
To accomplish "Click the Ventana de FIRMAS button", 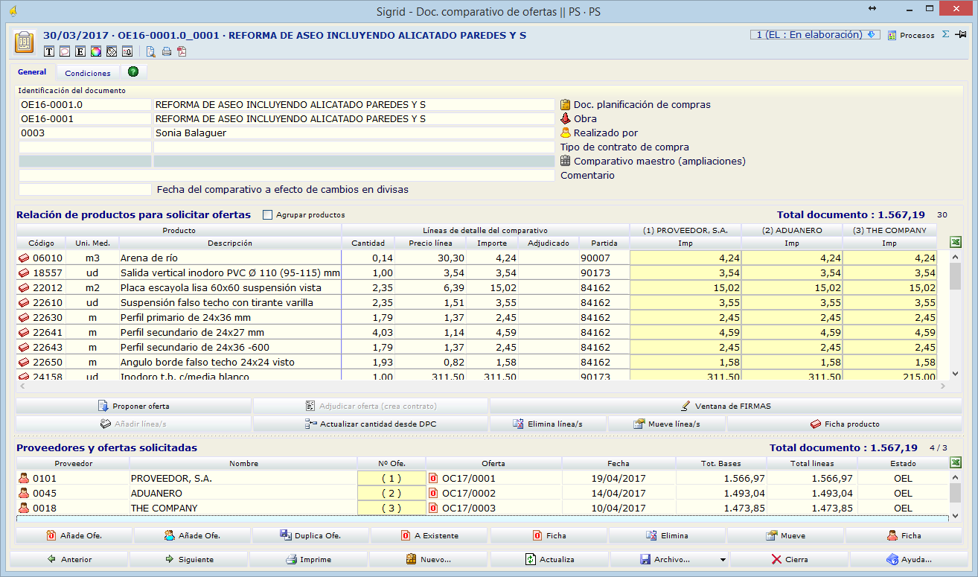I will 726,407.
